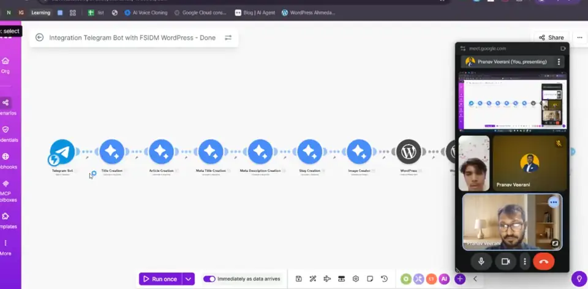Mute the microphone in the Meet window
This screenshot has width=588, height=289.
(x=481, y=261)
